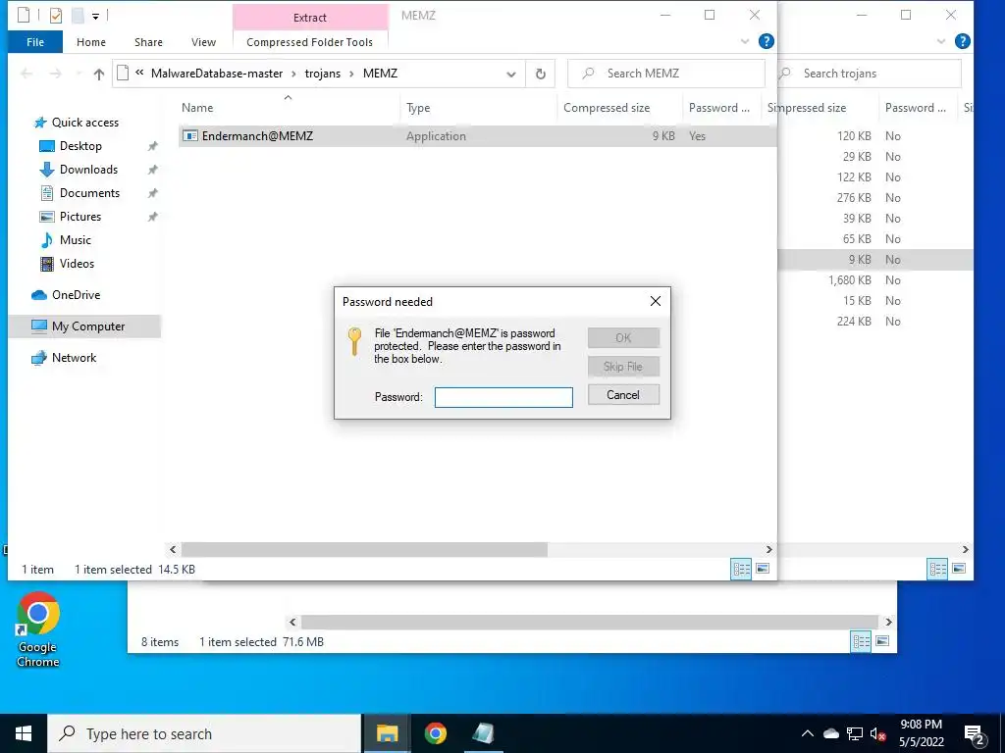Close the Password needed dialog

[x=655, y=302]
